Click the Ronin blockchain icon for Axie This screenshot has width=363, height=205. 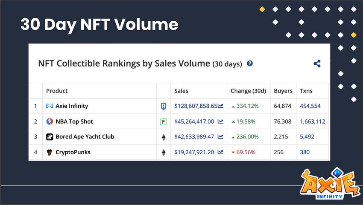point(163,106)
